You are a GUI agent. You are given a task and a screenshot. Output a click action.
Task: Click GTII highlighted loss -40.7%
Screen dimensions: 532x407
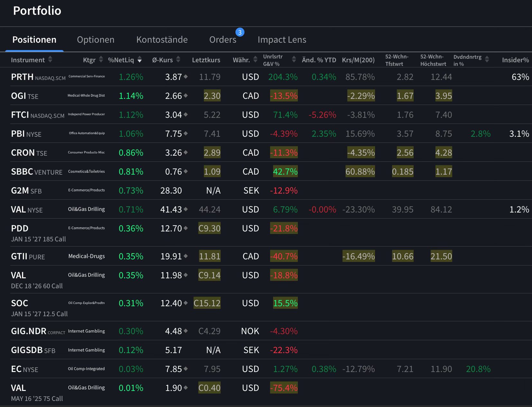click(x=284, y=256)
